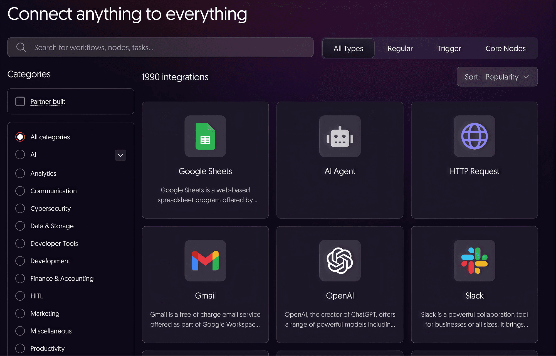Check the Partner built checkbox
Screen dimensions: 556x356
[x=20, y=102]
